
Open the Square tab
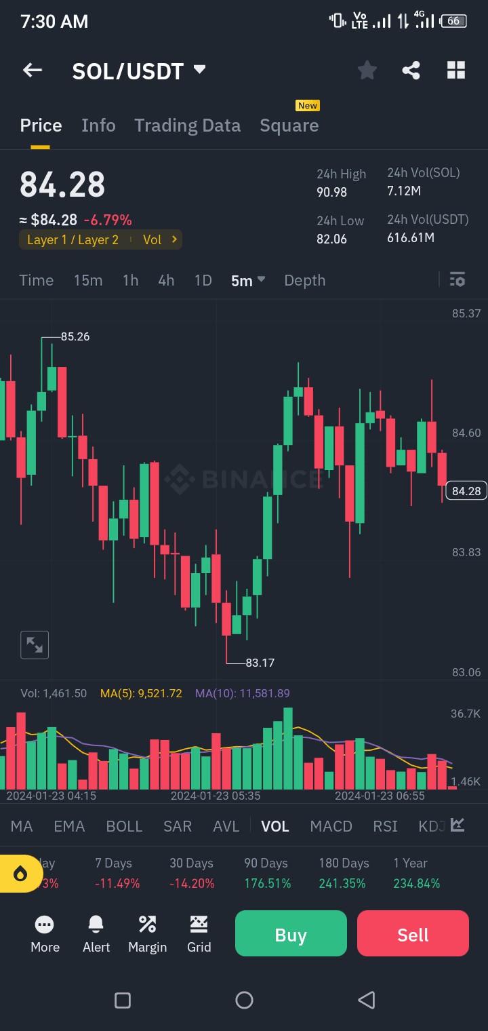(289, 125)
